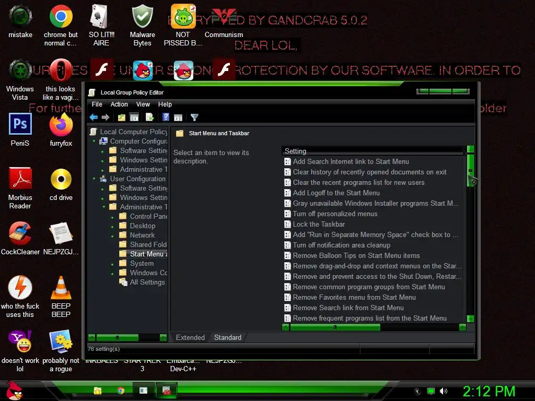The height and width of the screenshot is (401, 535).
Task: Click the Angry Birds start button
Action: click(14, 391)
